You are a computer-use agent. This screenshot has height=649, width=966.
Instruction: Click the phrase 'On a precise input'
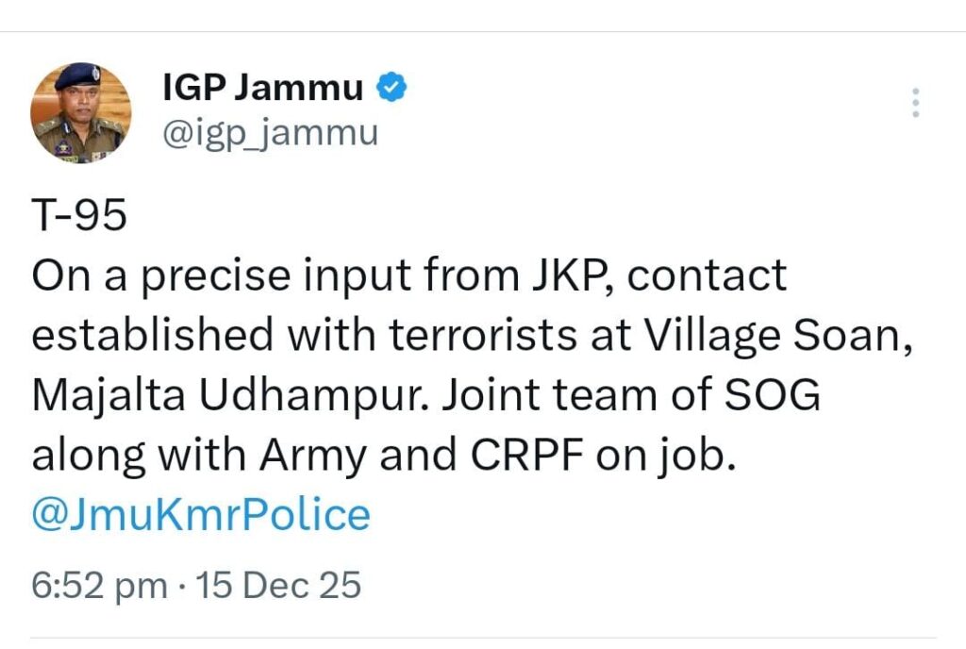click(221, 275)
